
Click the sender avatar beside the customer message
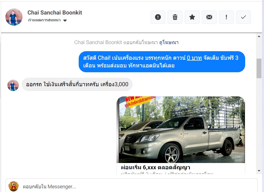coord(13,85)
